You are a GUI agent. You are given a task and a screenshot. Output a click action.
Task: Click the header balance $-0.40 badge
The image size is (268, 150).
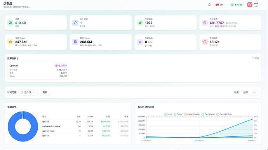coord(237,5)
